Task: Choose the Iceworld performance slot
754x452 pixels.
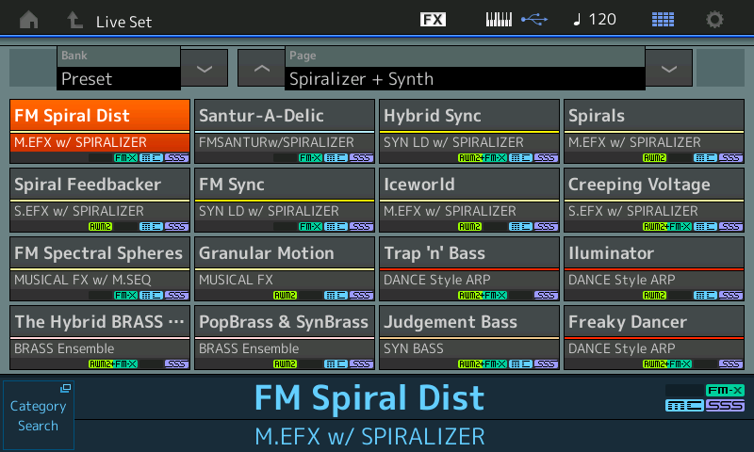Action: click(469, 201)
